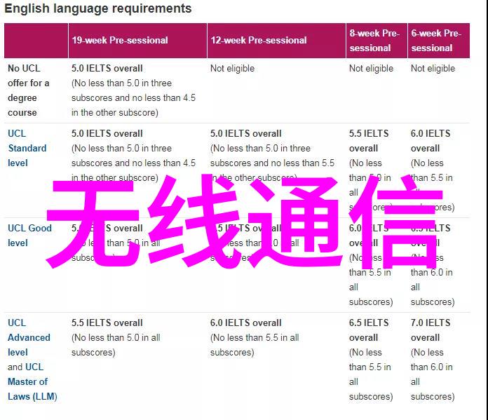Click Standard level 19-week 5.0 IELTS overall

(x=107, y=133)
